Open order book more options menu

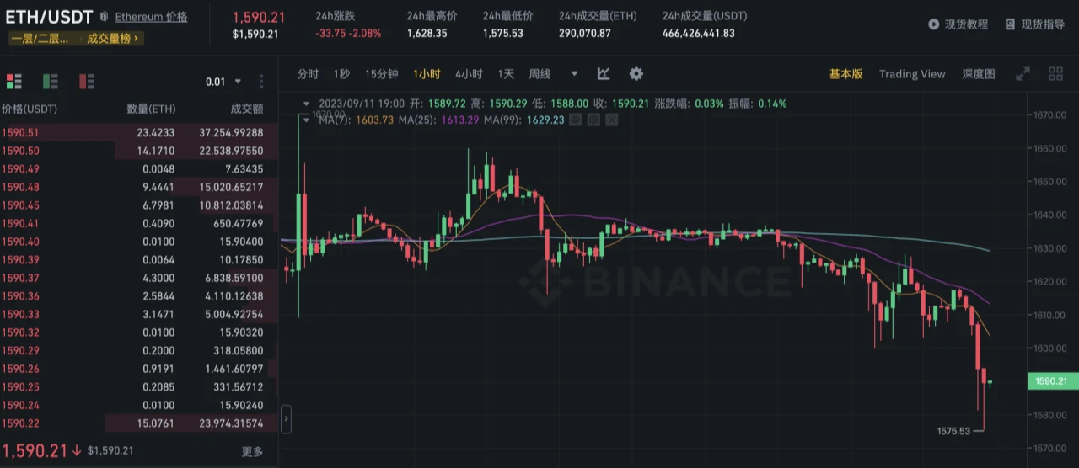click(x=261, y=82)
